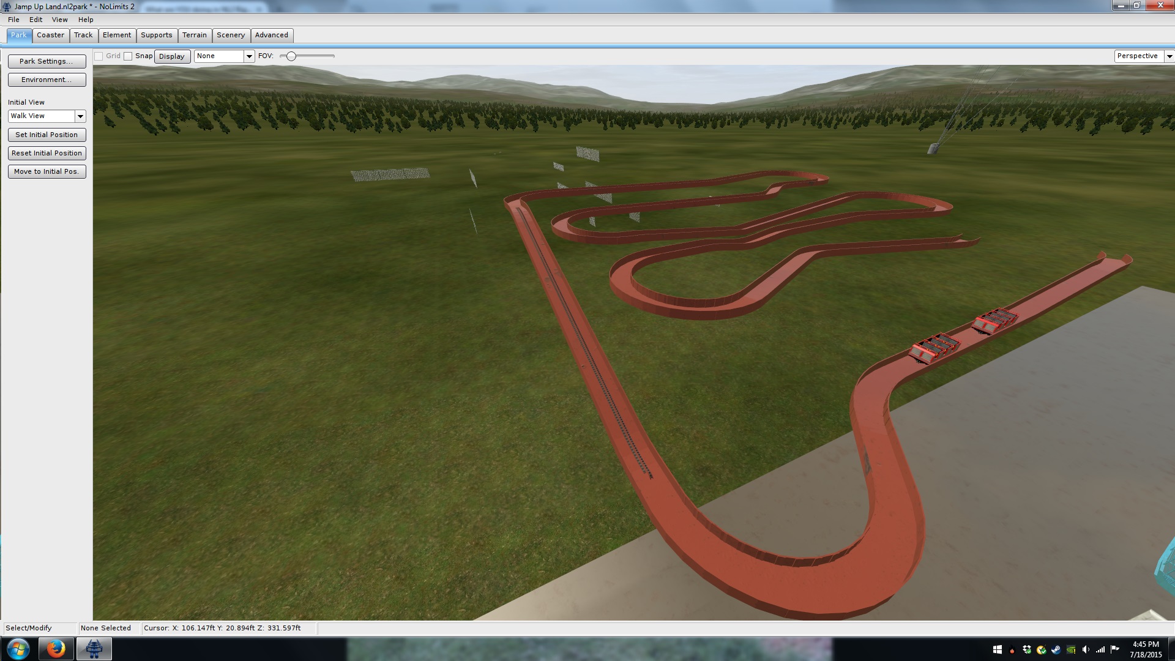Viewport: 1175px width, 661px height.
Task: Click the NoLimits 2 taskbar icon
Action: tap(94, 648)
